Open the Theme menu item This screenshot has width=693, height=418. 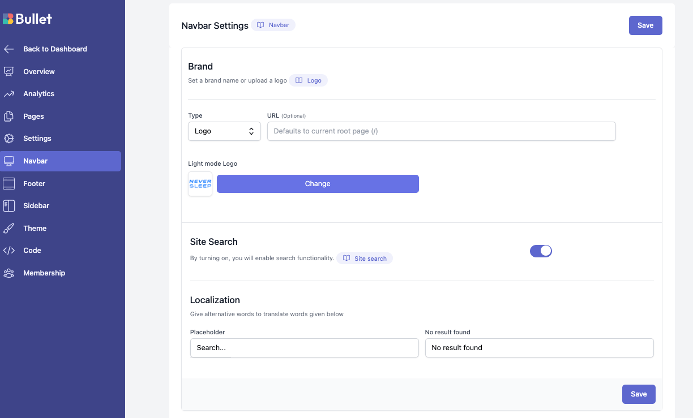tap(35, 229)
